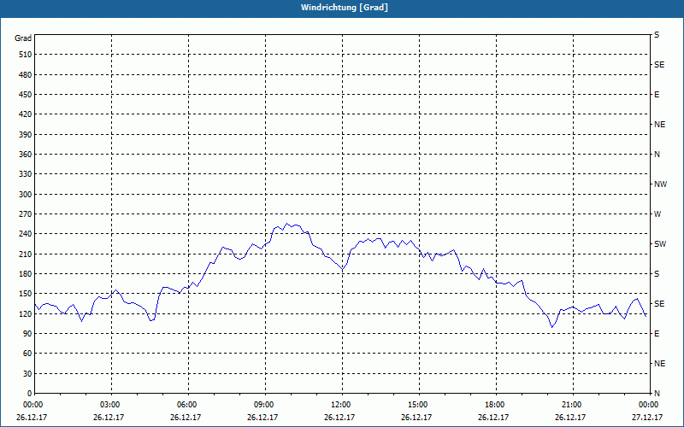The height and width of the screenshot is (427, 684).
Task: Click the y-axis tick label "420"
Action: pos(26,114)
